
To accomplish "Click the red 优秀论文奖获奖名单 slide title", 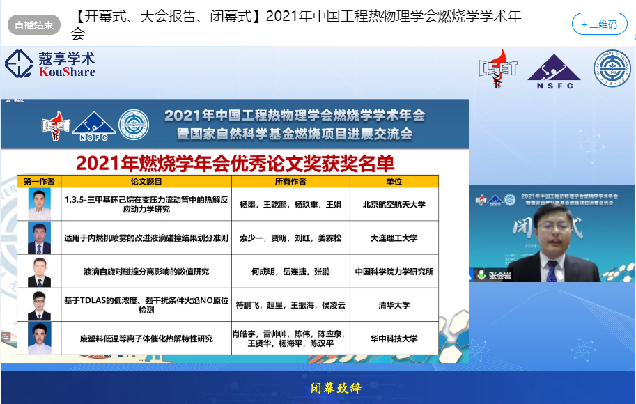I will tap(235, 163).
